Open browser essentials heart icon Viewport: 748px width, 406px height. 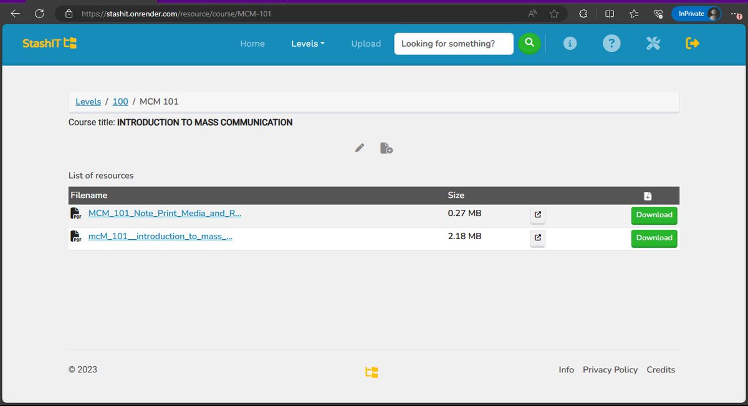658,14
